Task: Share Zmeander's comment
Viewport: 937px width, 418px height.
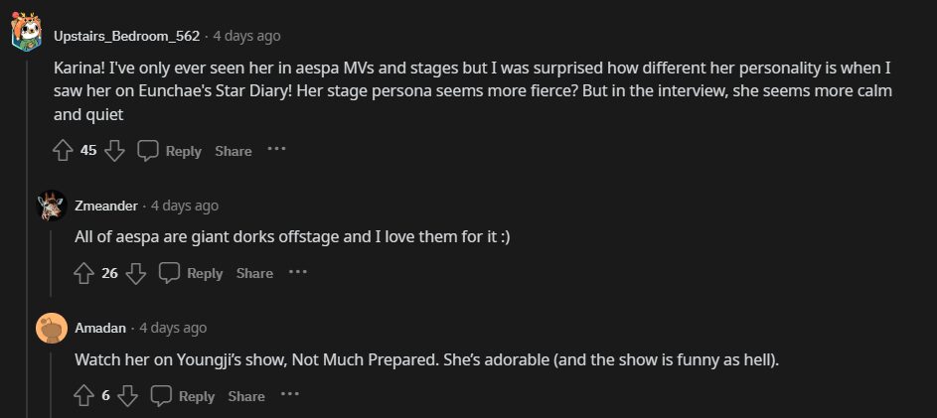Action: tap(254, 273)
